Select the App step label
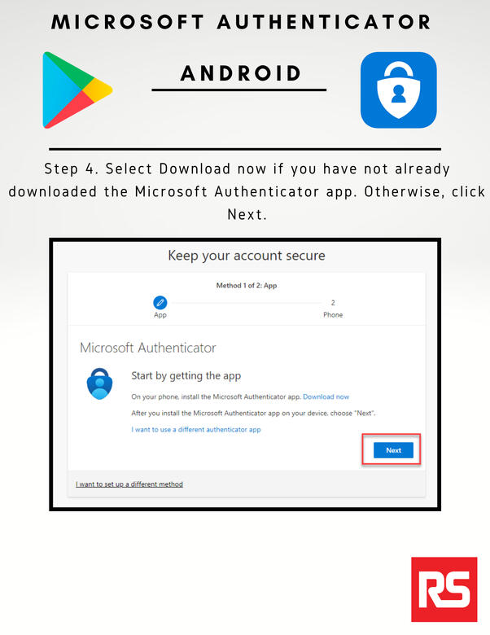 160,315
